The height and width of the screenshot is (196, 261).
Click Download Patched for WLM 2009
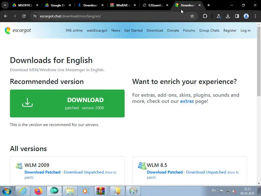(x=43, y=172)
